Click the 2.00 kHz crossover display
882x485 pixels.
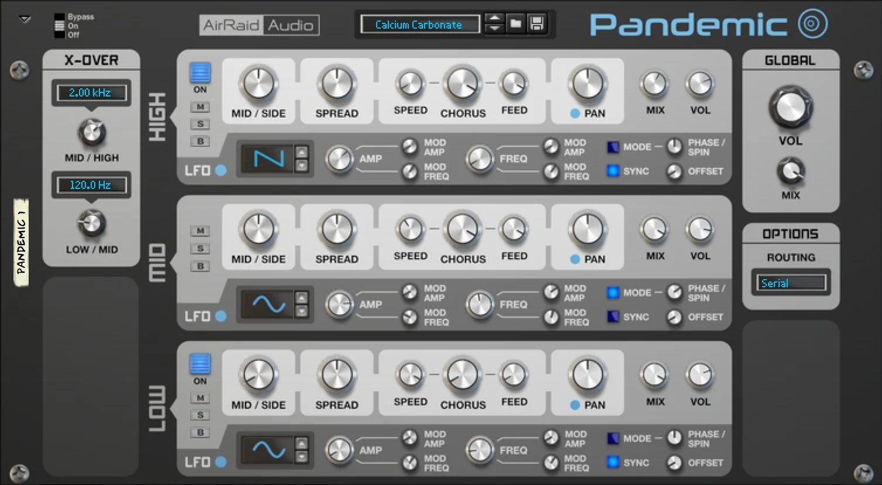click(91, 92)
